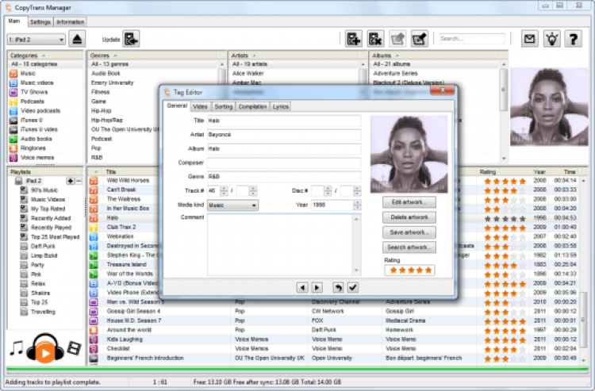Select the Alice Walker artist
Image resolution: width=595 pixels, height=391 pixels.
(x=248, y=73)
